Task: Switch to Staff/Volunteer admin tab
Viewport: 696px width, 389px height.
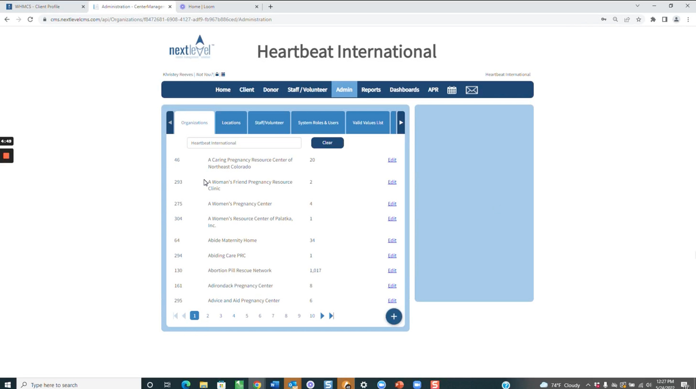Action: point(269,123)
